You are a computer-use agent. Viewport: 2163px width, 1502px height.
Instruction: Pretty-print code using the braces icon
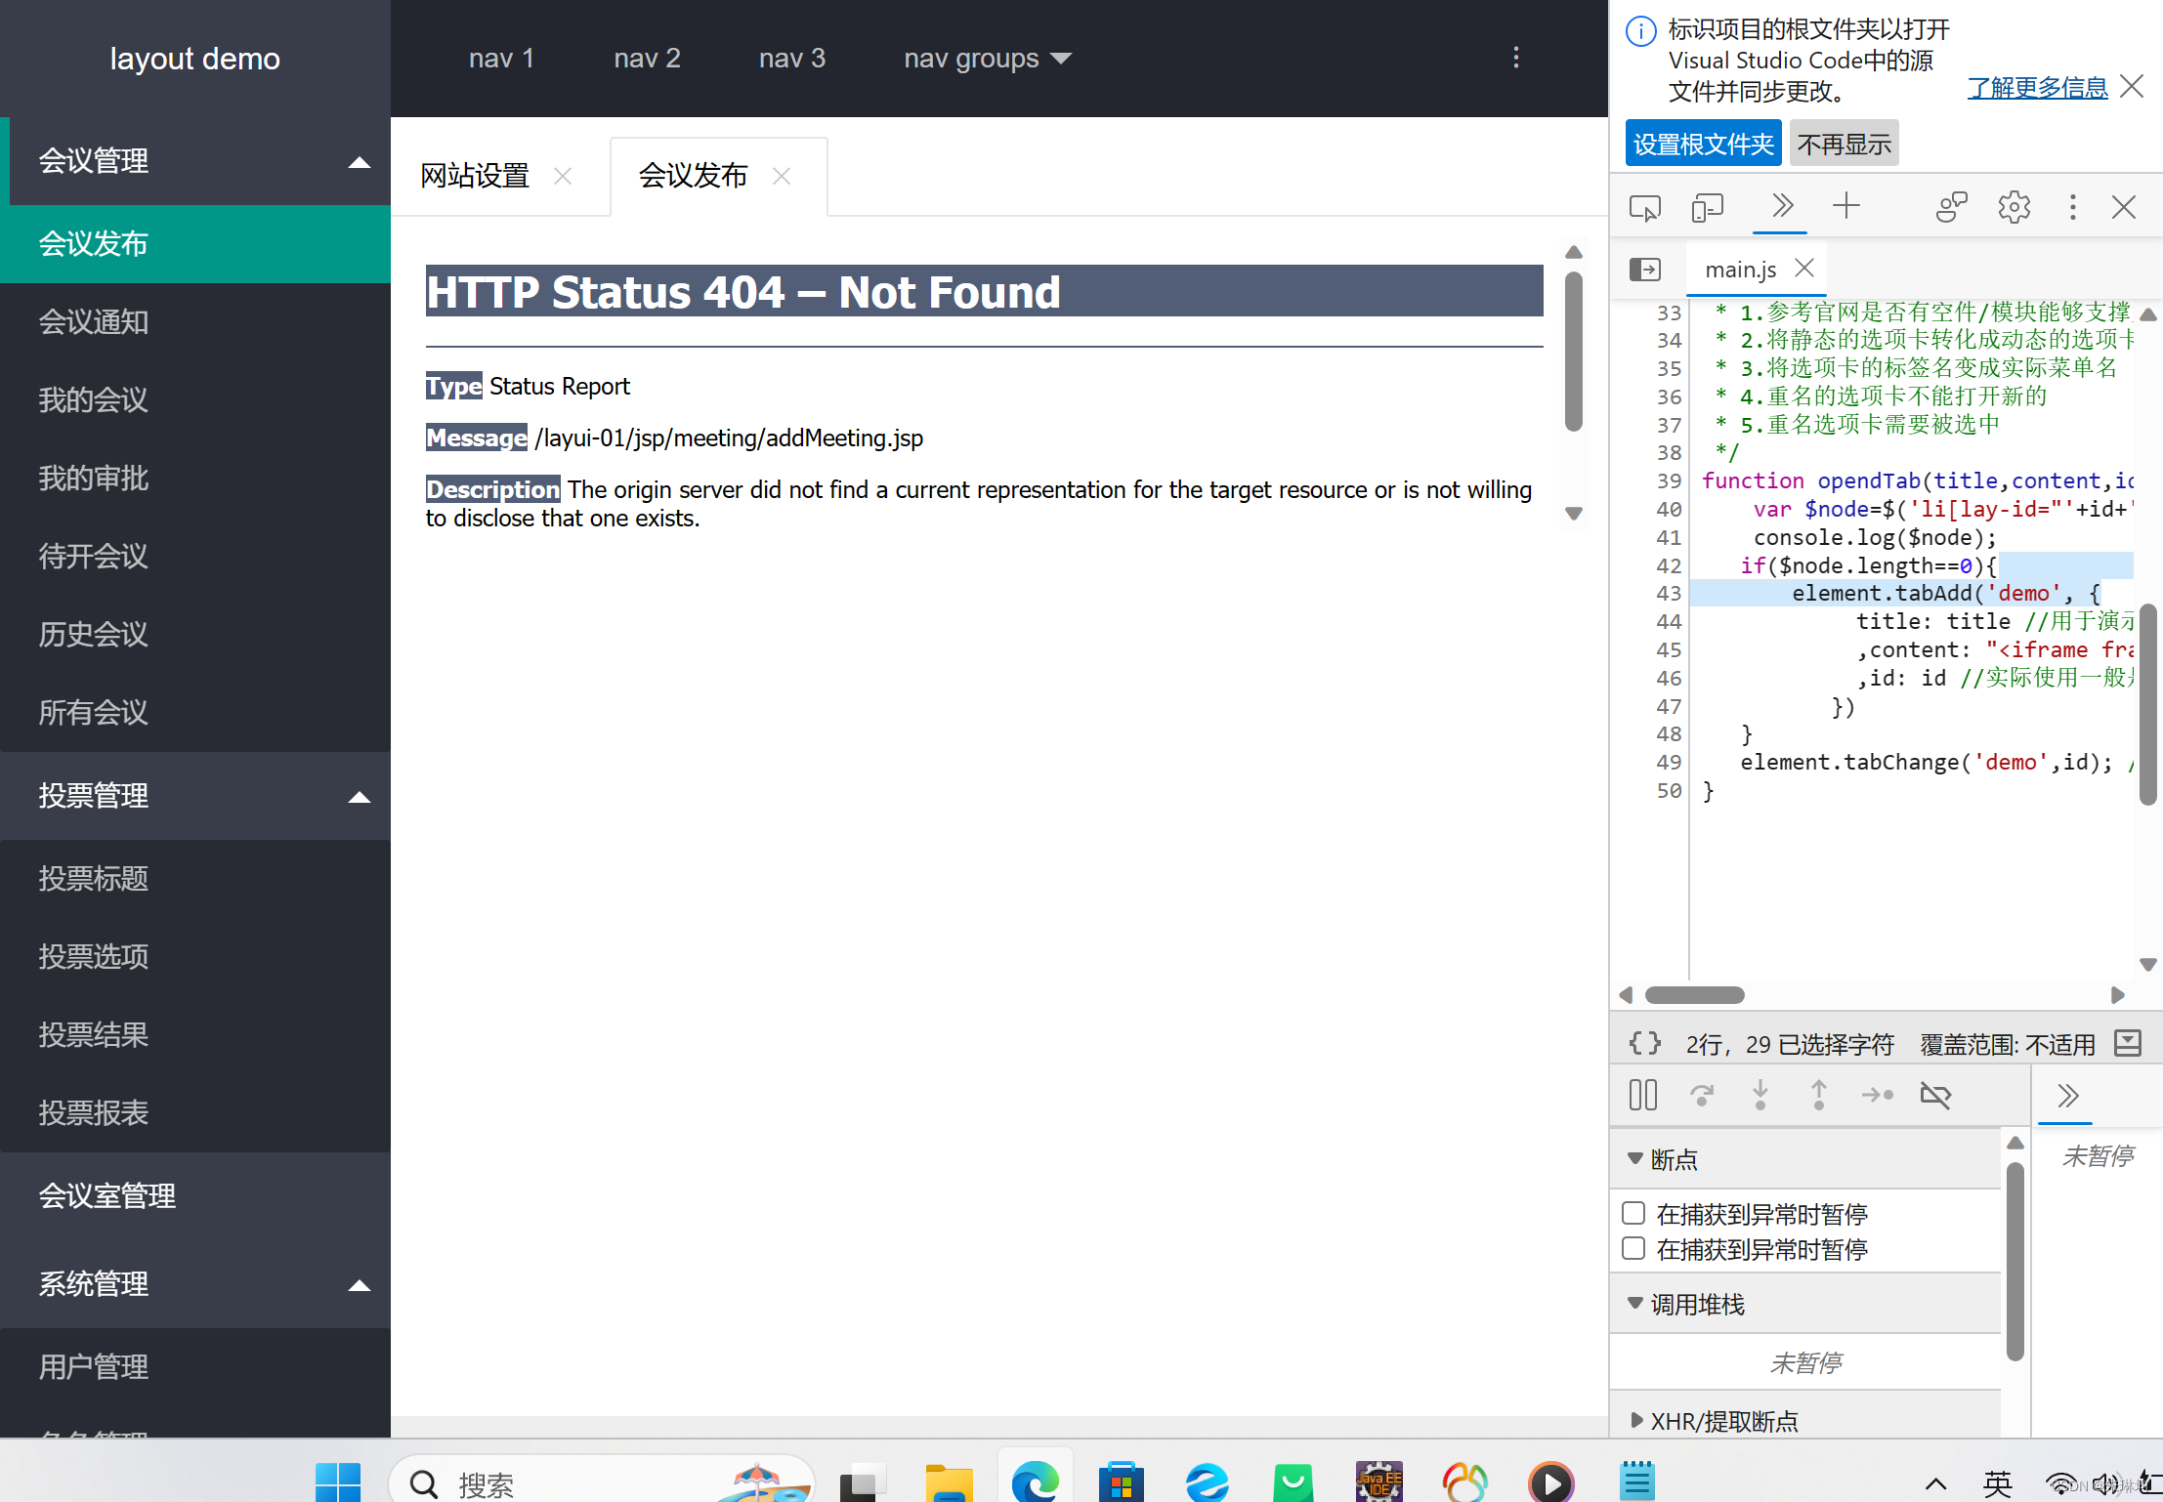[1645, 1043]
